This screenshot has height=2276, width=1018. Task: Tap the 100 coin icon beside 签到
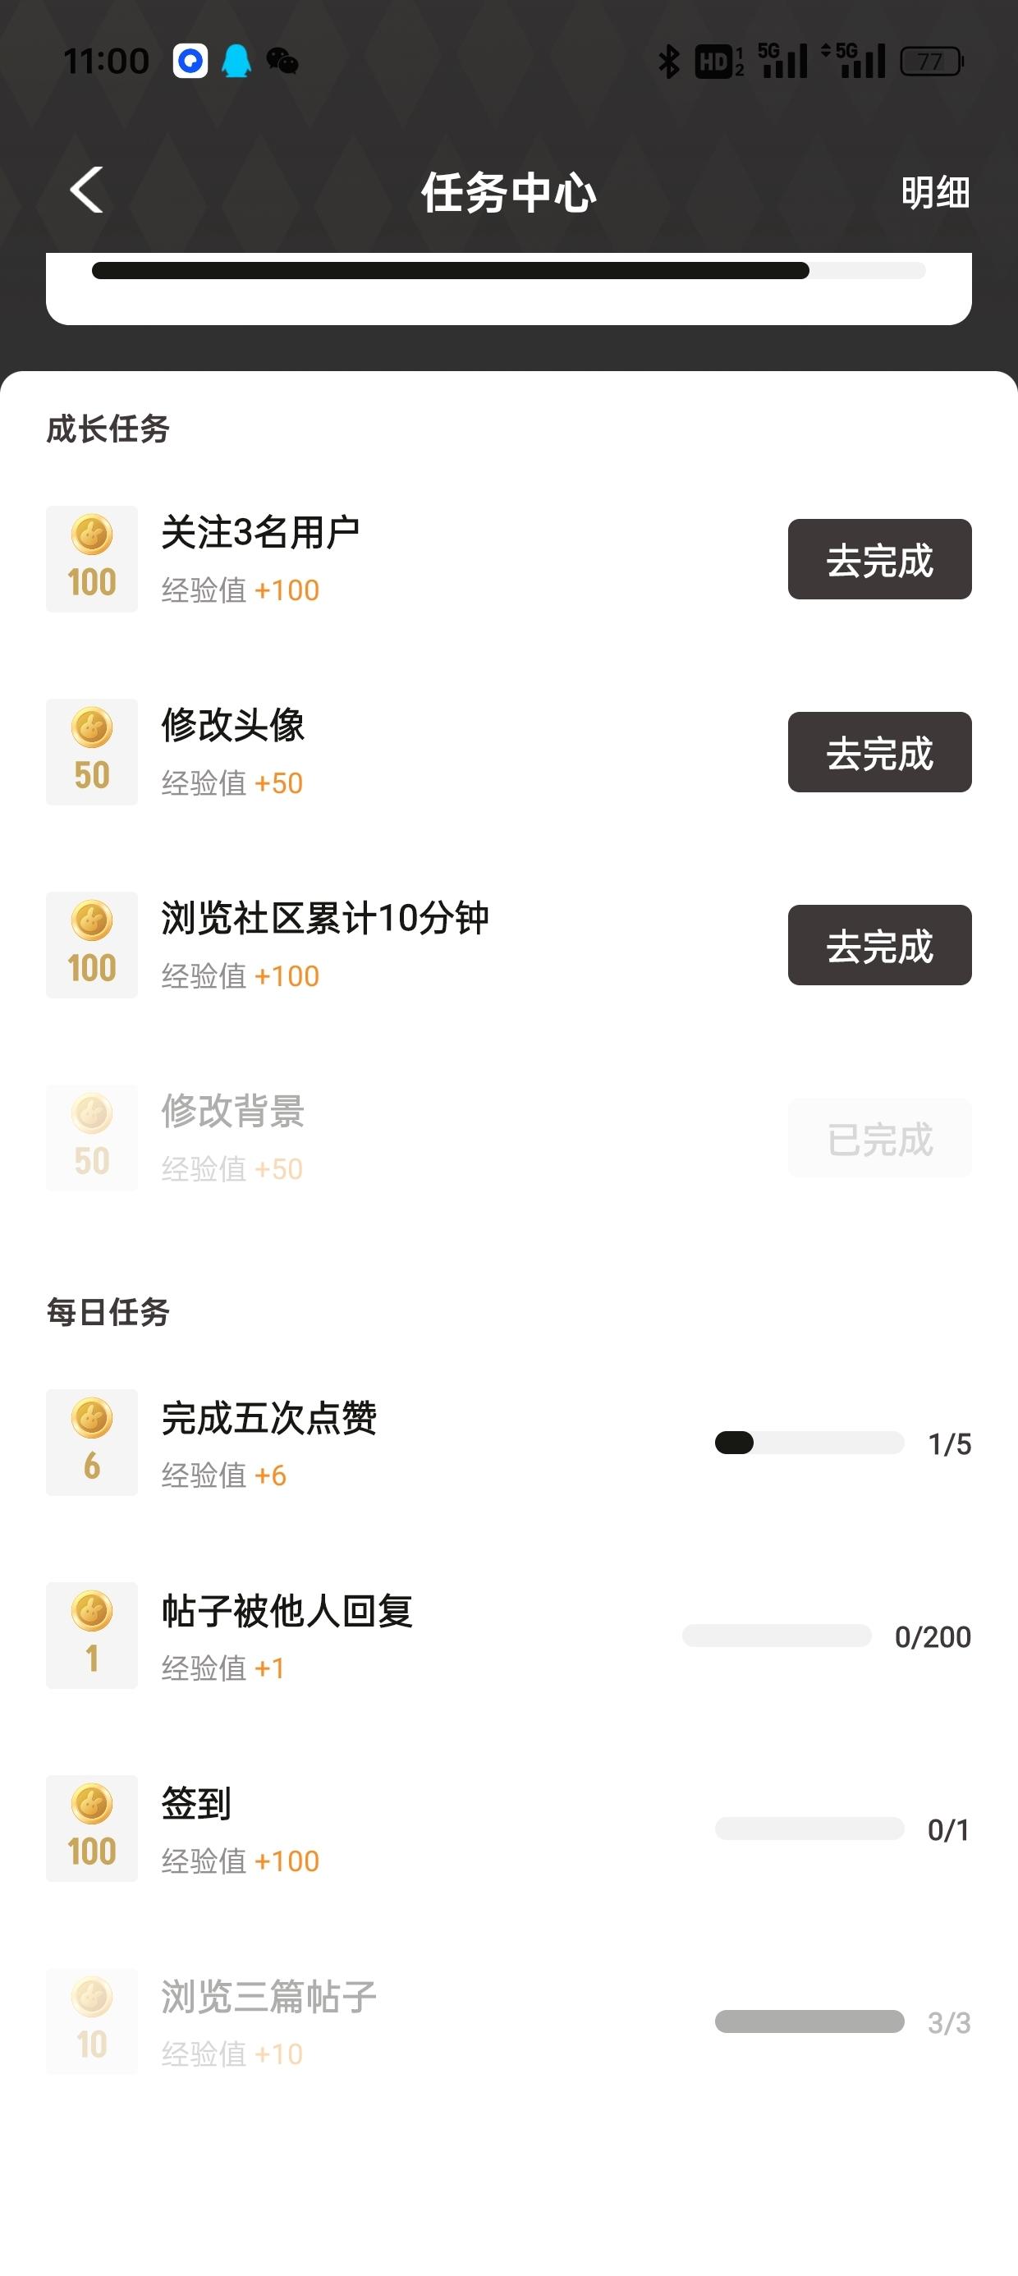92,1828
